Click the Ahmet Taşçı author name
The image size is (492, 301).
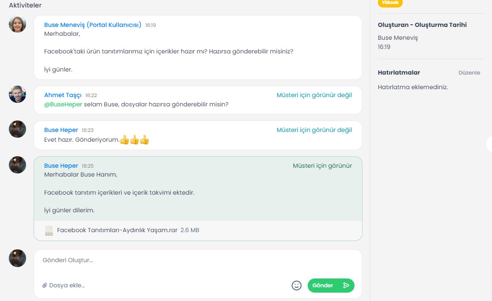(x=63, y=95)
